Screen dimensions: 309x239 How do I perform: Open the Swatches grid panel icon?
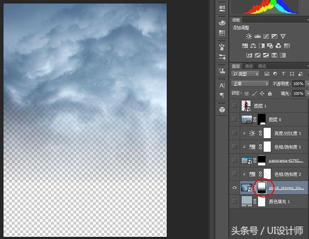point(222,33)
